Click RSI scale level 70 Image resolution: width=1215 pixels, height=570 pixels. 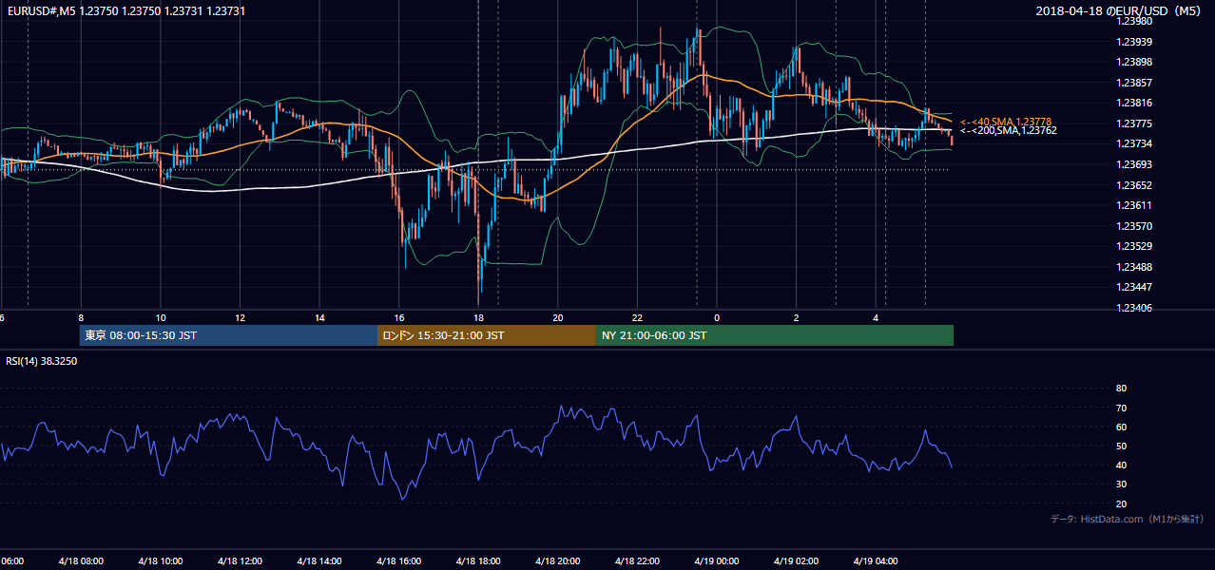pyautogui.click(x=1121, y=408)
